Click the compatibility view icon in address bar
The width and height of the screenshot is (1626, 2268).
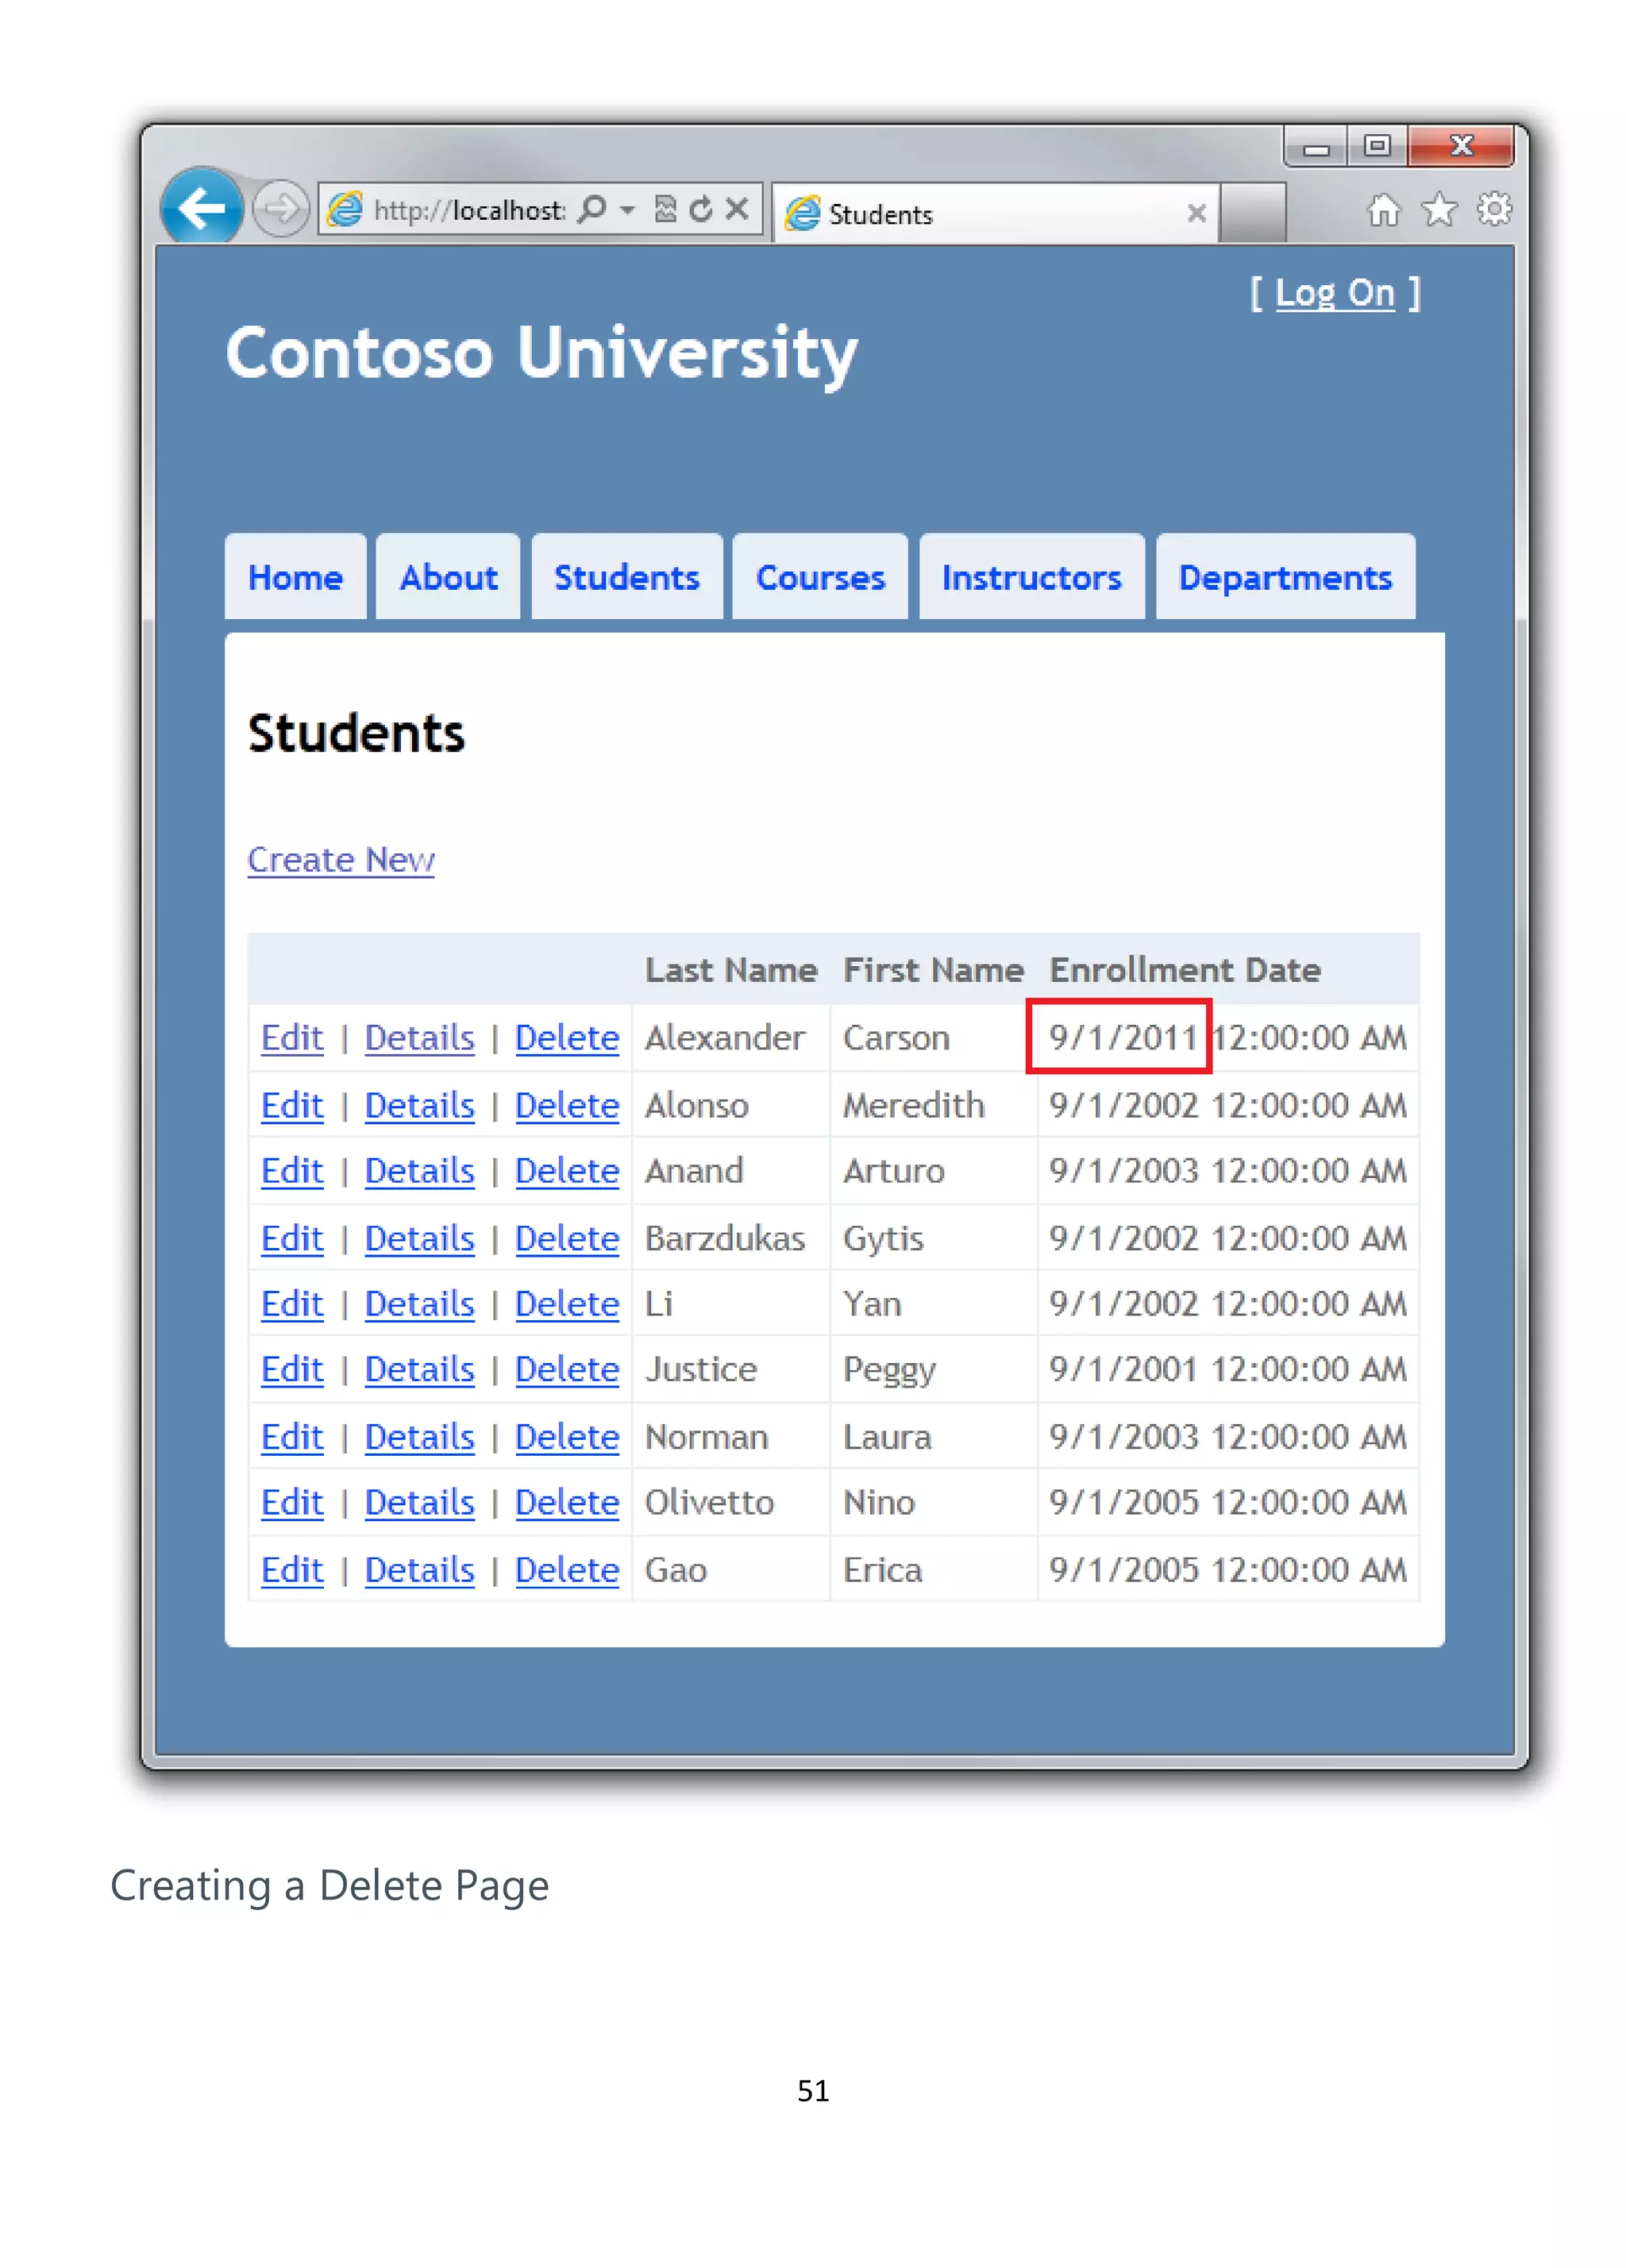pos(665,209)
